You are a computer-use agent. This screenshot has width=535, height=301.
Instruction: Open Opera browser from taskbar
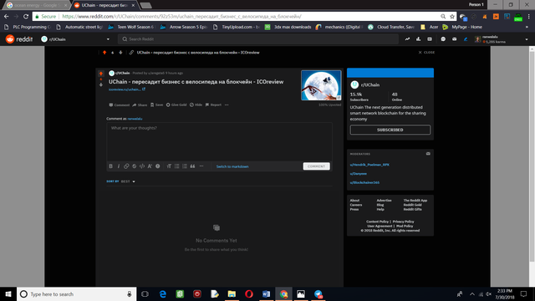[x=249, y=293]
